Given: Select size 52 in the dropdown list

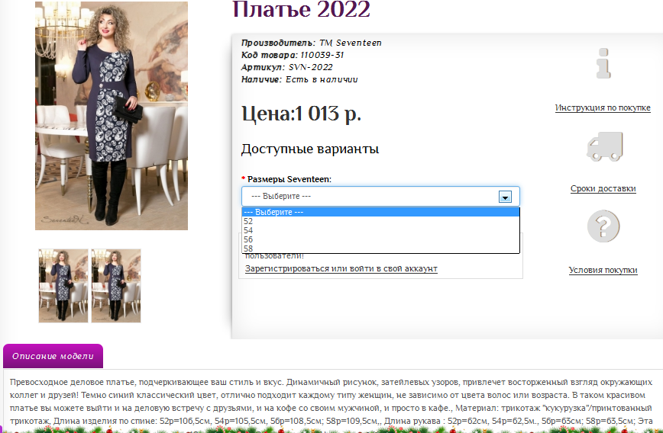Looking at the screenshot, I should coord(380,221).
